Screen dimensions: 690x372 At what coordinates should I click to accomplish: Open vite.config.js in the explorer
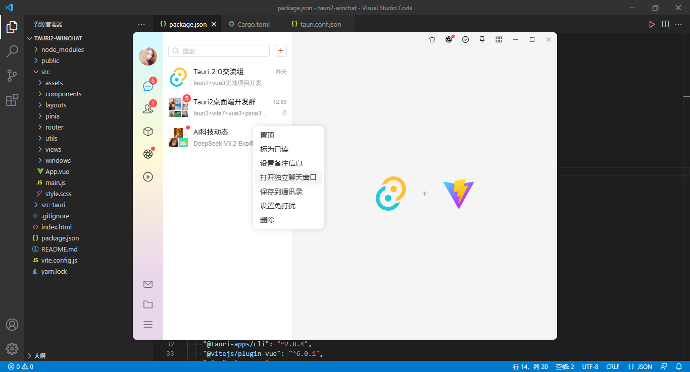(89, 260)
